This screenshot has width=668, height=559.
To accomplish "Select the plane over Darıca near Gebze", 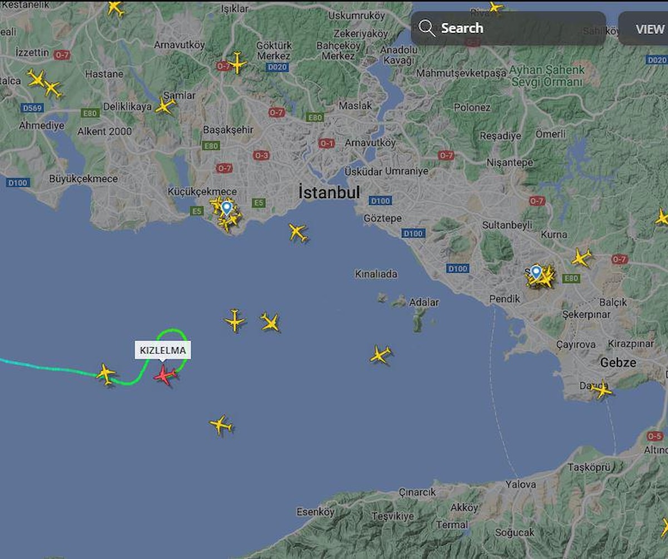I will pyautogui.click(x=601, y=390).
